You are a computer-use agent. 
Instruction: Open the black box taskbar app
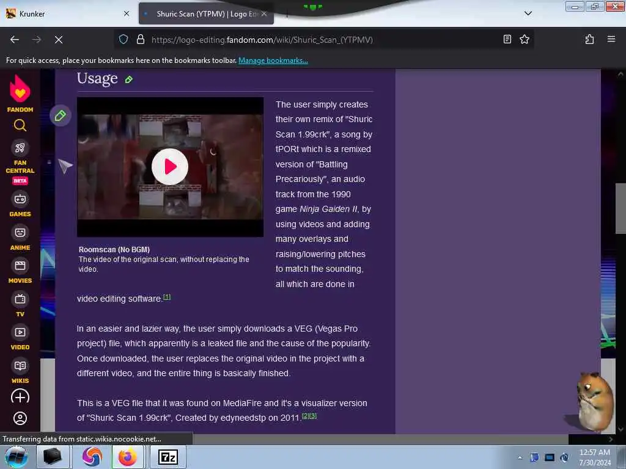point(53,457)
